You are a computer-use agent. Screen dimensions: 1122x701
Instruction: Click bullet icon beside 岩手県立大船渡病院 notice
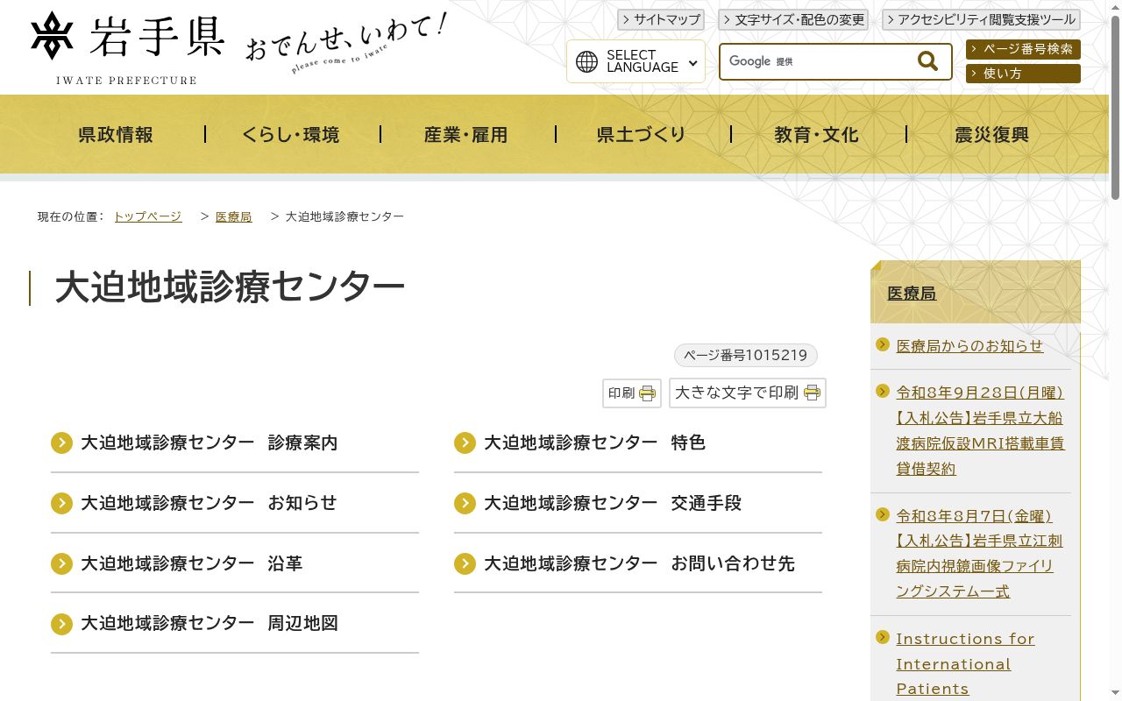(x=883, y=391)
